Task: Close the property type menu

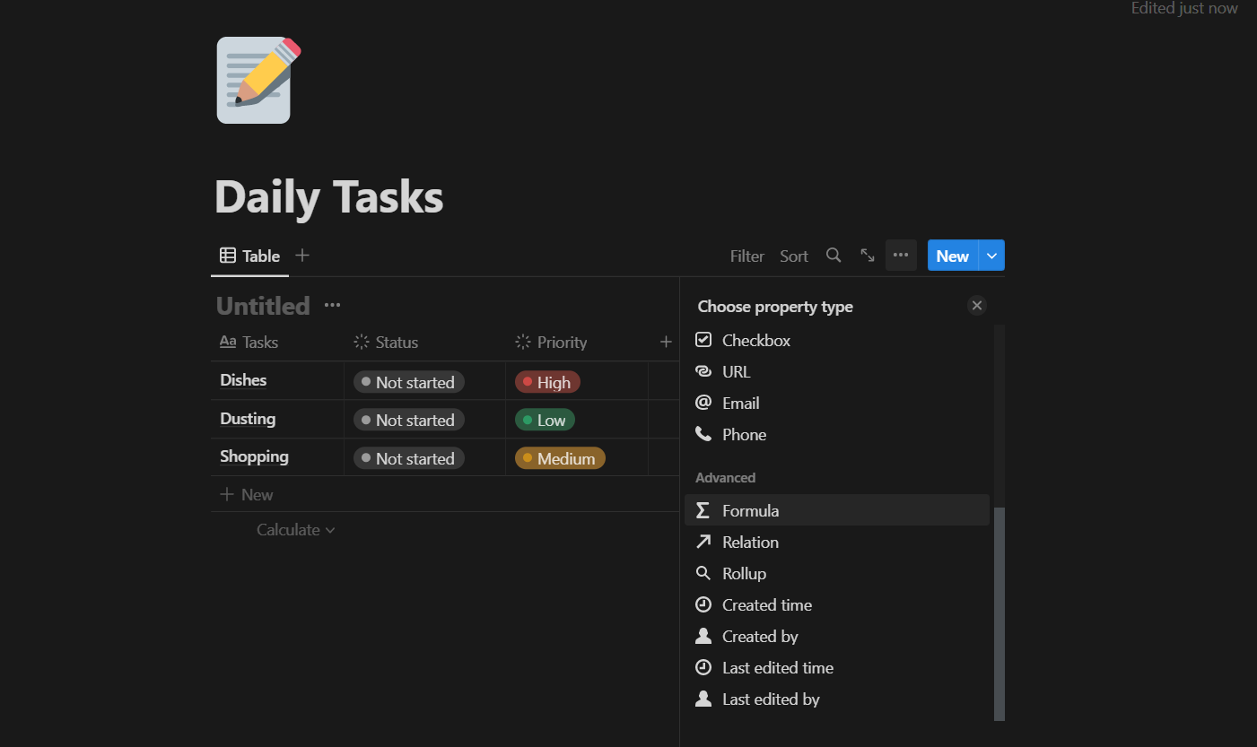Action: click(x=976, y=305)
